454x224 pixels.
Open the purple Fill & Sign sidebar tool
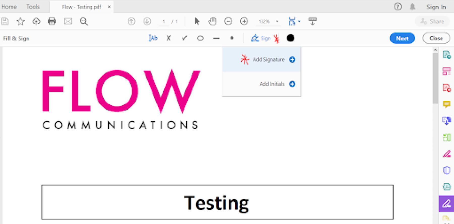click(446, 204)
